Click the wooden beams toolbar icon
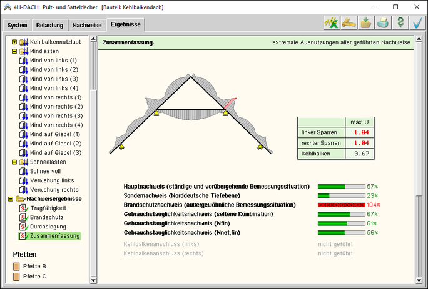428x289 pixels. (348, 23)
